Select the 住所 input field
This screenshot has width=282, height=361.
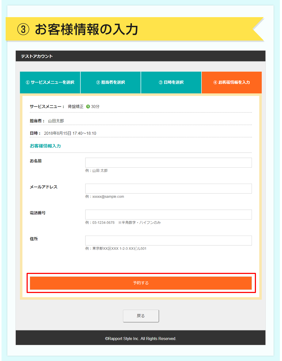point(169,240)
